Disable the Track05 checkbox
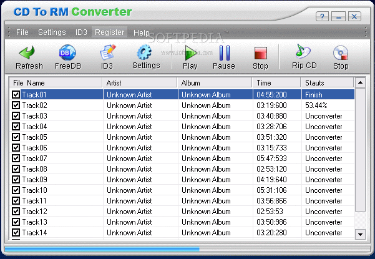375x259 pixels. click(16, 137)
